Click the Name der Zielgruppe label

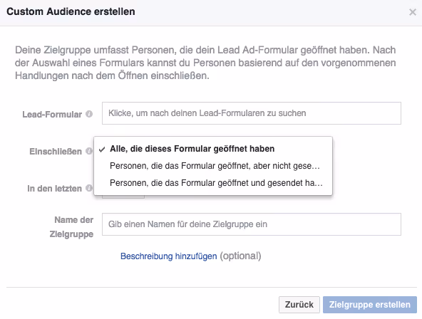click(x=71, y=227)
